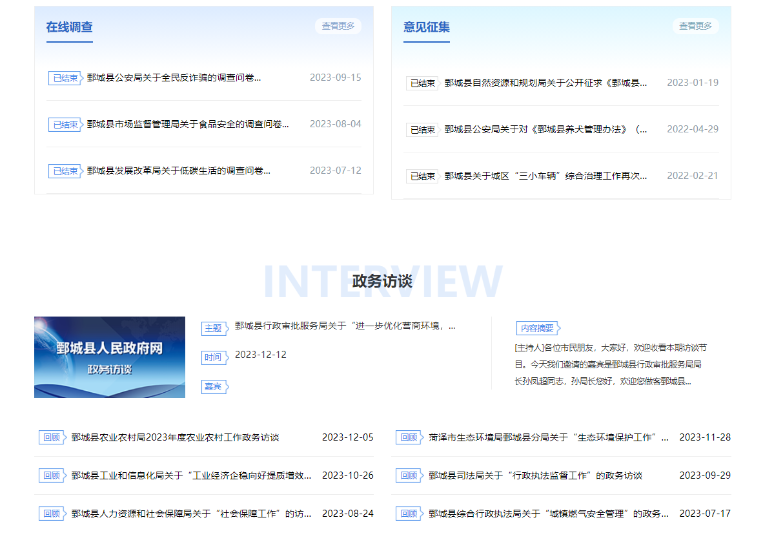This screenshot has width=763, height=542.
Task: Click date 2023-01-19 in 意见征集 list
Action: point(693,83)
